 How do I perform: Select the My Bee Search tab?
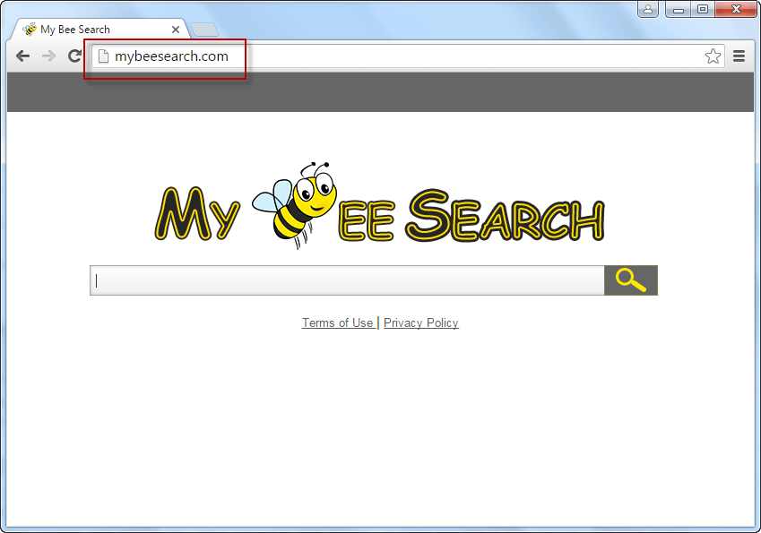point(99,30)
